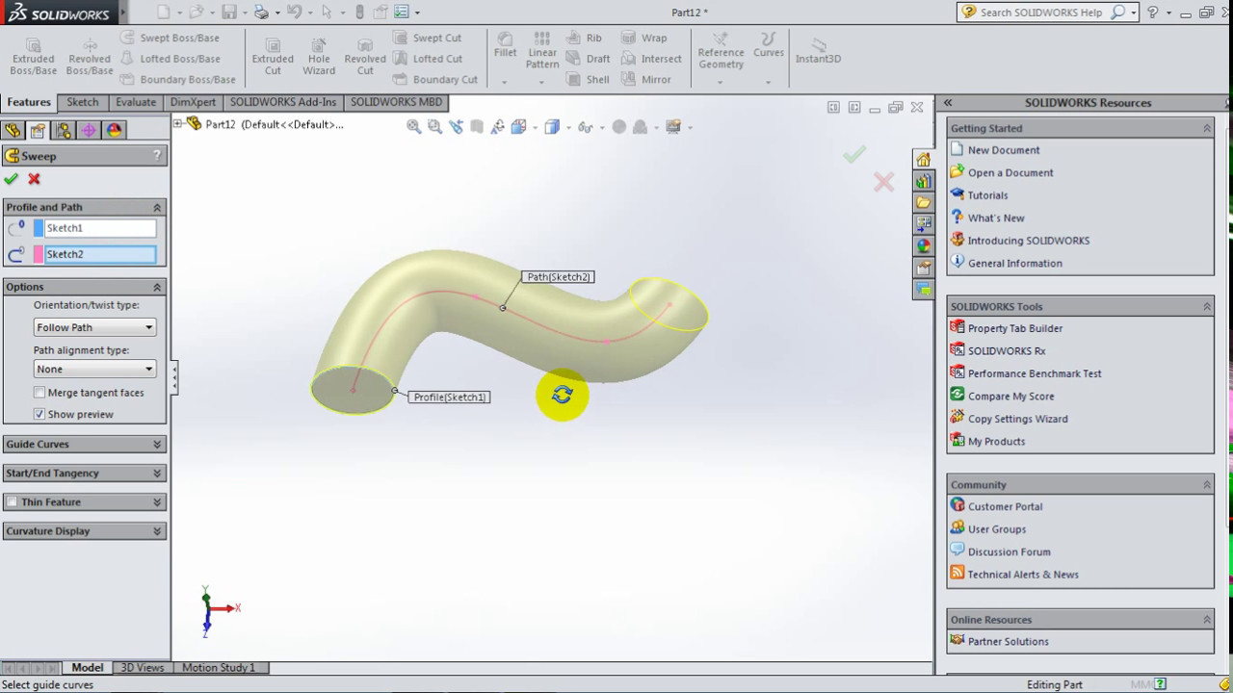This screenshot has width=1233, height=693.
Task: Switch to Sketch tab
Action: 83,102
